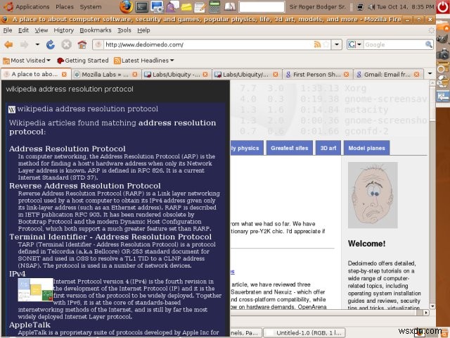This screenshot has height=338, width=450.
Task: Click the Firefox forward arrow button
Action: coord(25,44)
